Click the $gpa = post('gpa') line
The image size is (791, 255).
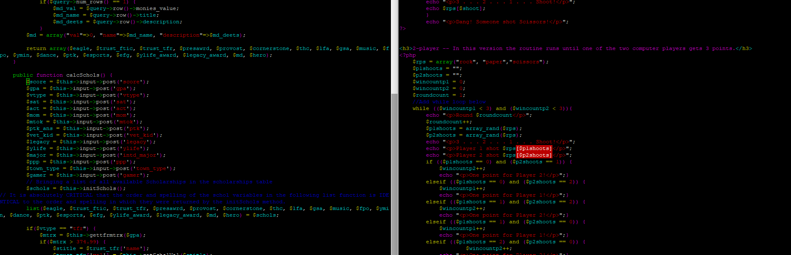point(81,88)
